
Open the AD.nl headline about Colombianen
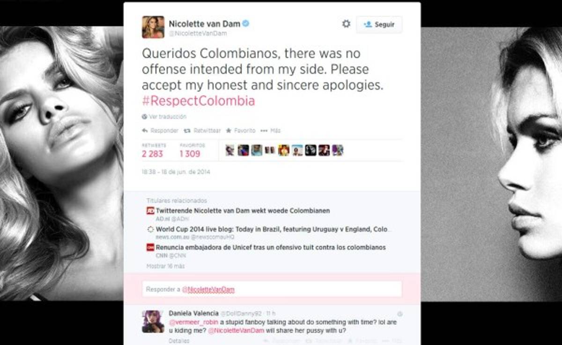[x=243, y=211]
